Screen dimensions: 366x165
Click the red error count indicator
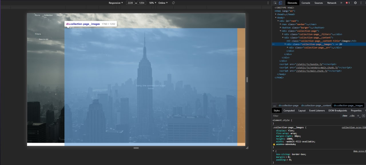point(348,3)
